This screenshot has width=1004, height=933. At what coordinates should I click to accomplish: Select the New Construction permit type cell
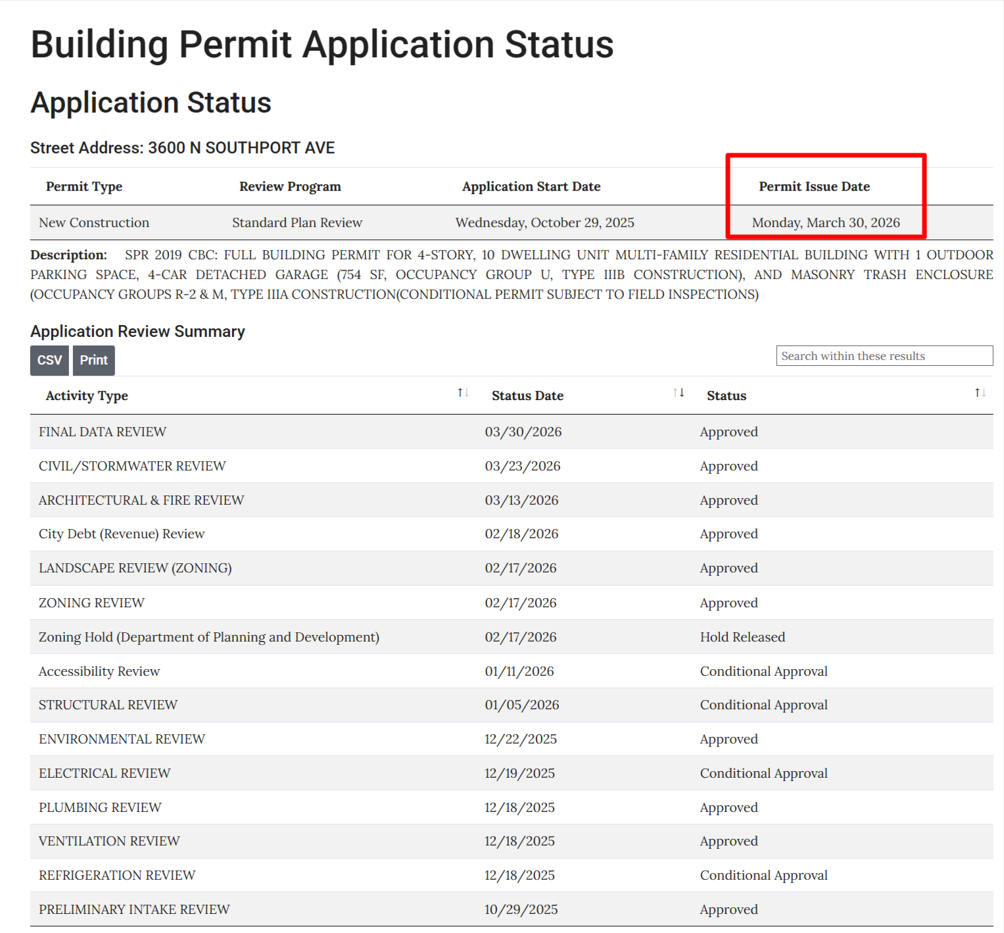(93, 222)
